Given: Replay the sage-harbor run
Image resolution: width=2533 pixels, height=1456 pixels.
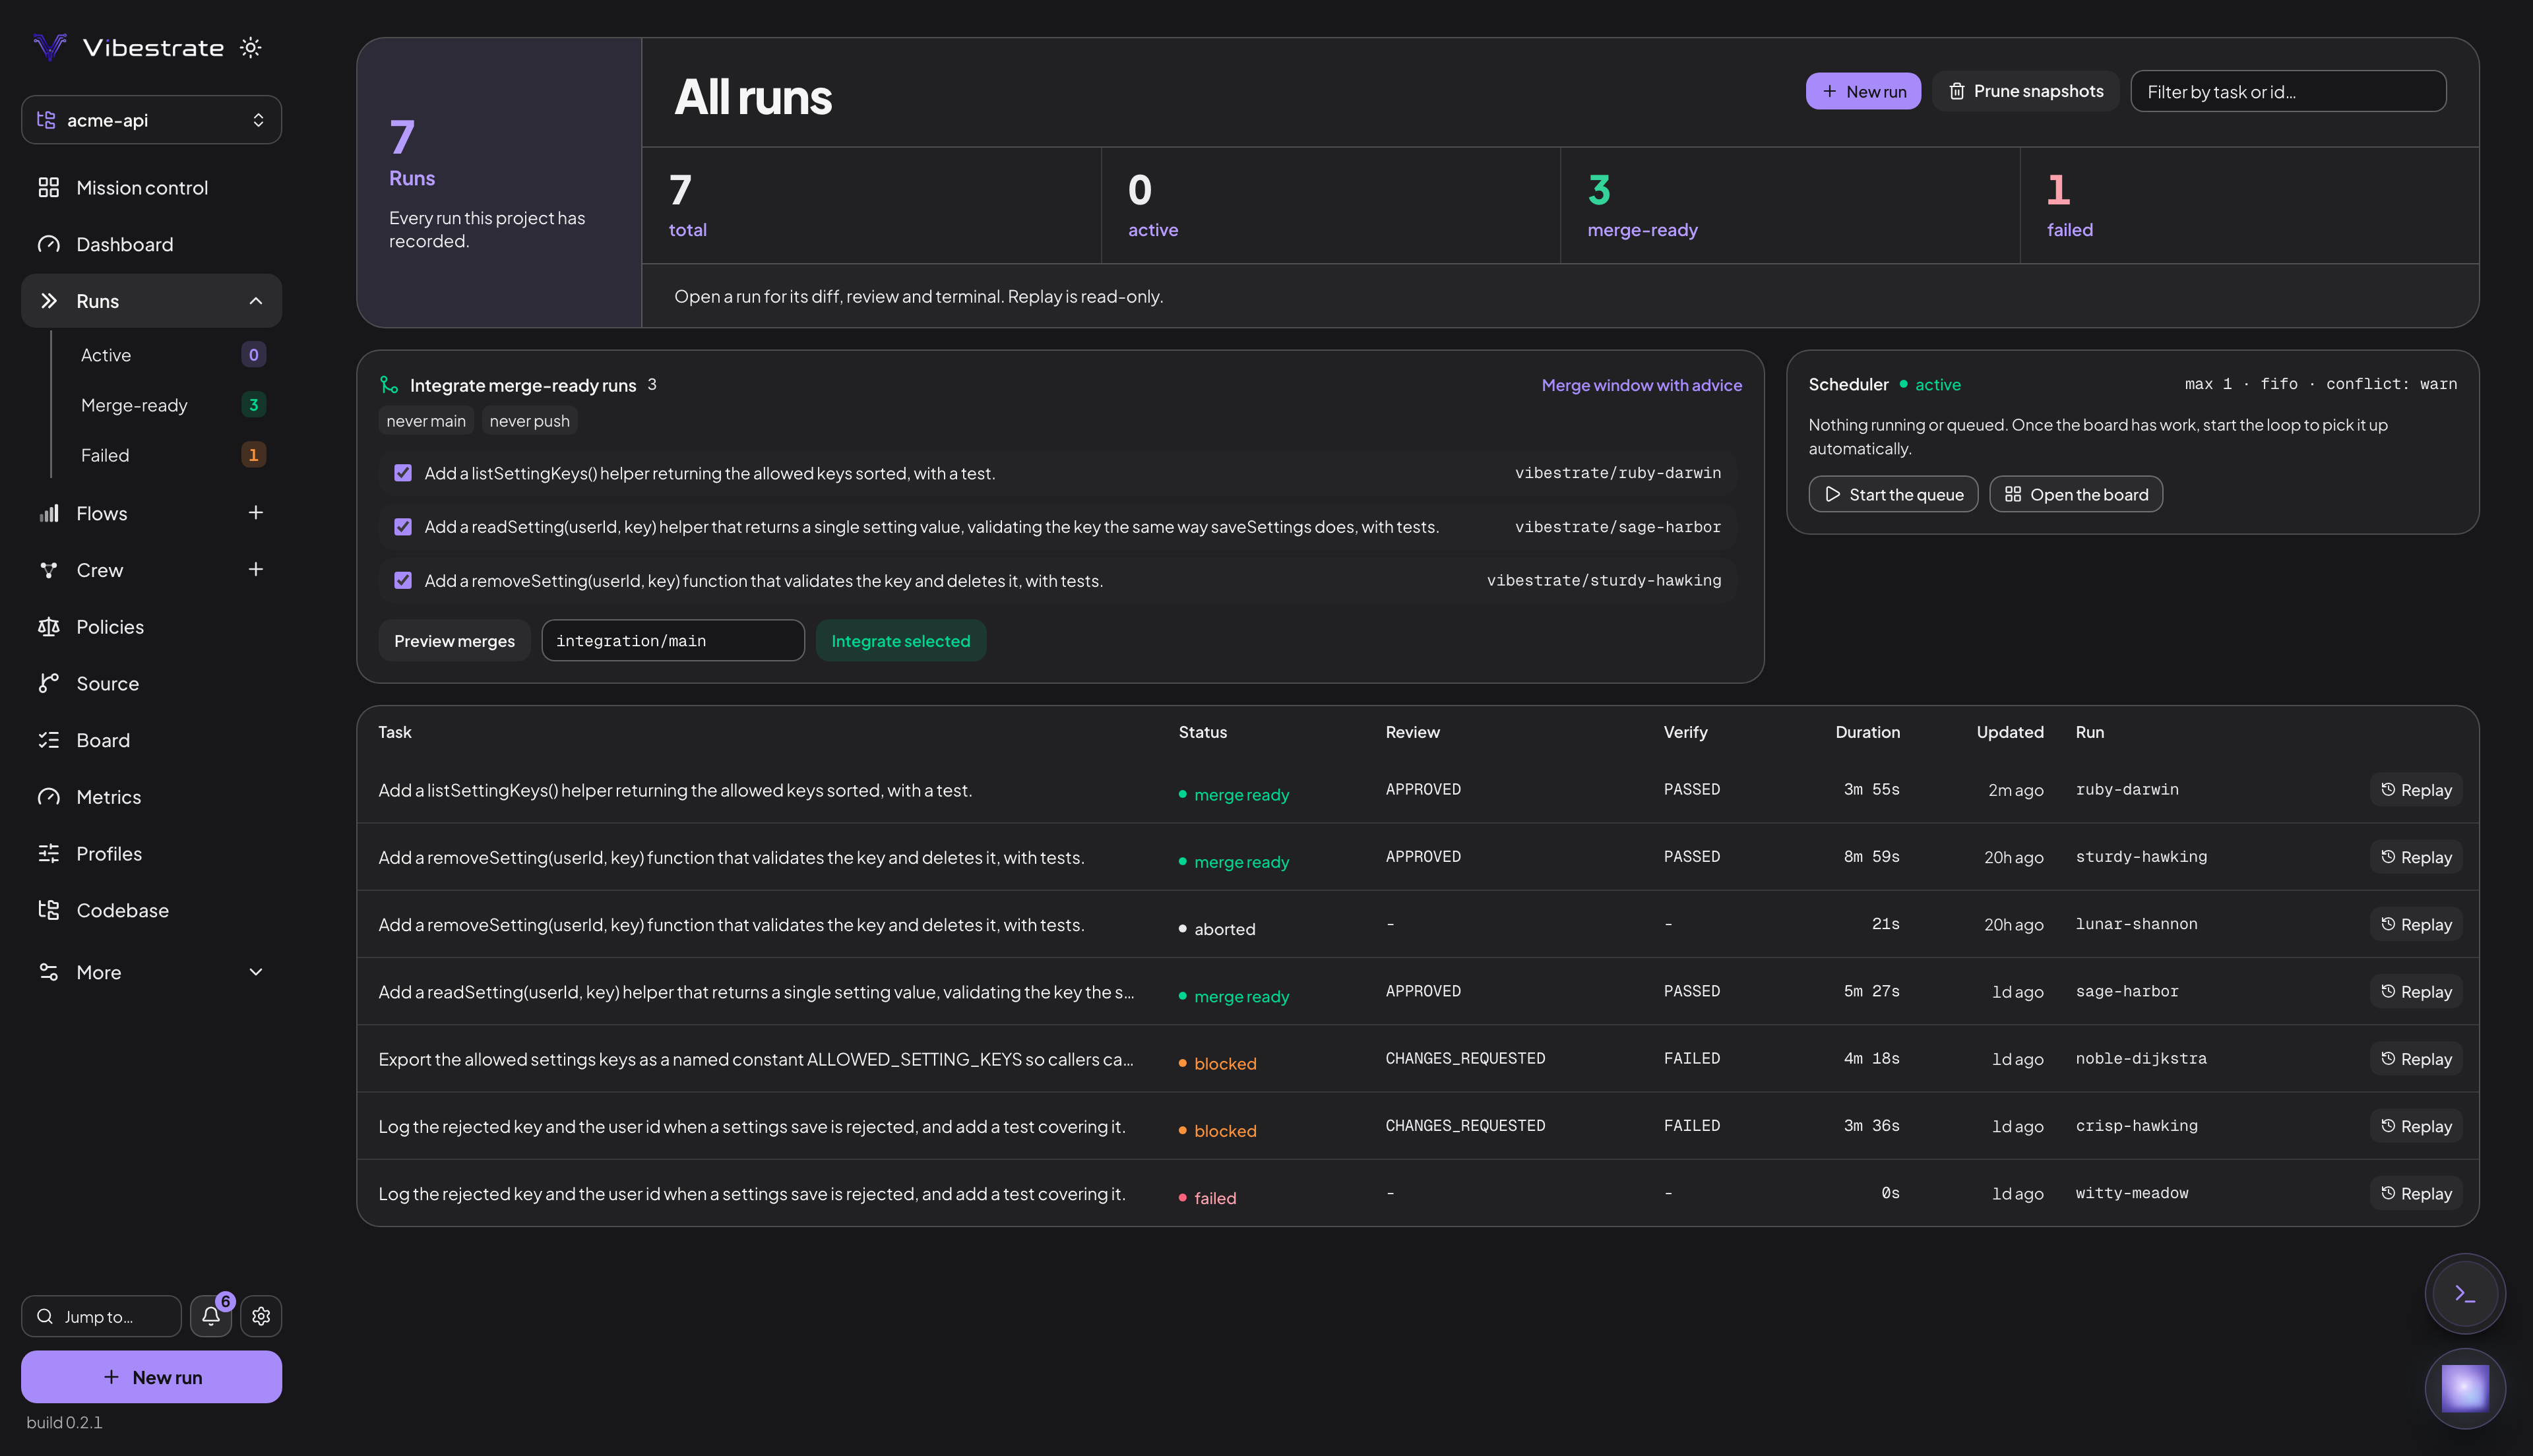Looking at the screenshot, I should click(x=2416, y=992).
